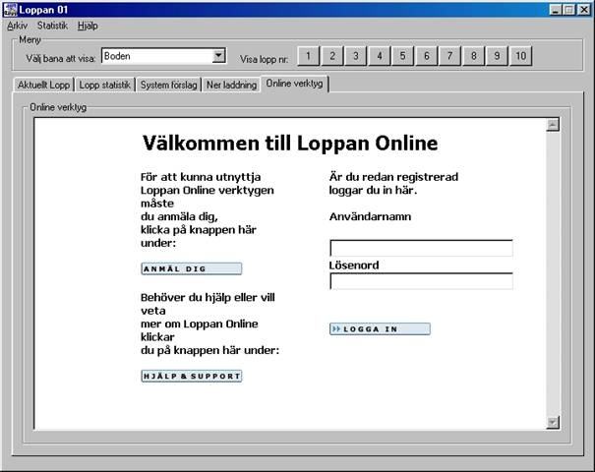Show race number 2
The image size is (595, 472).
332,56
